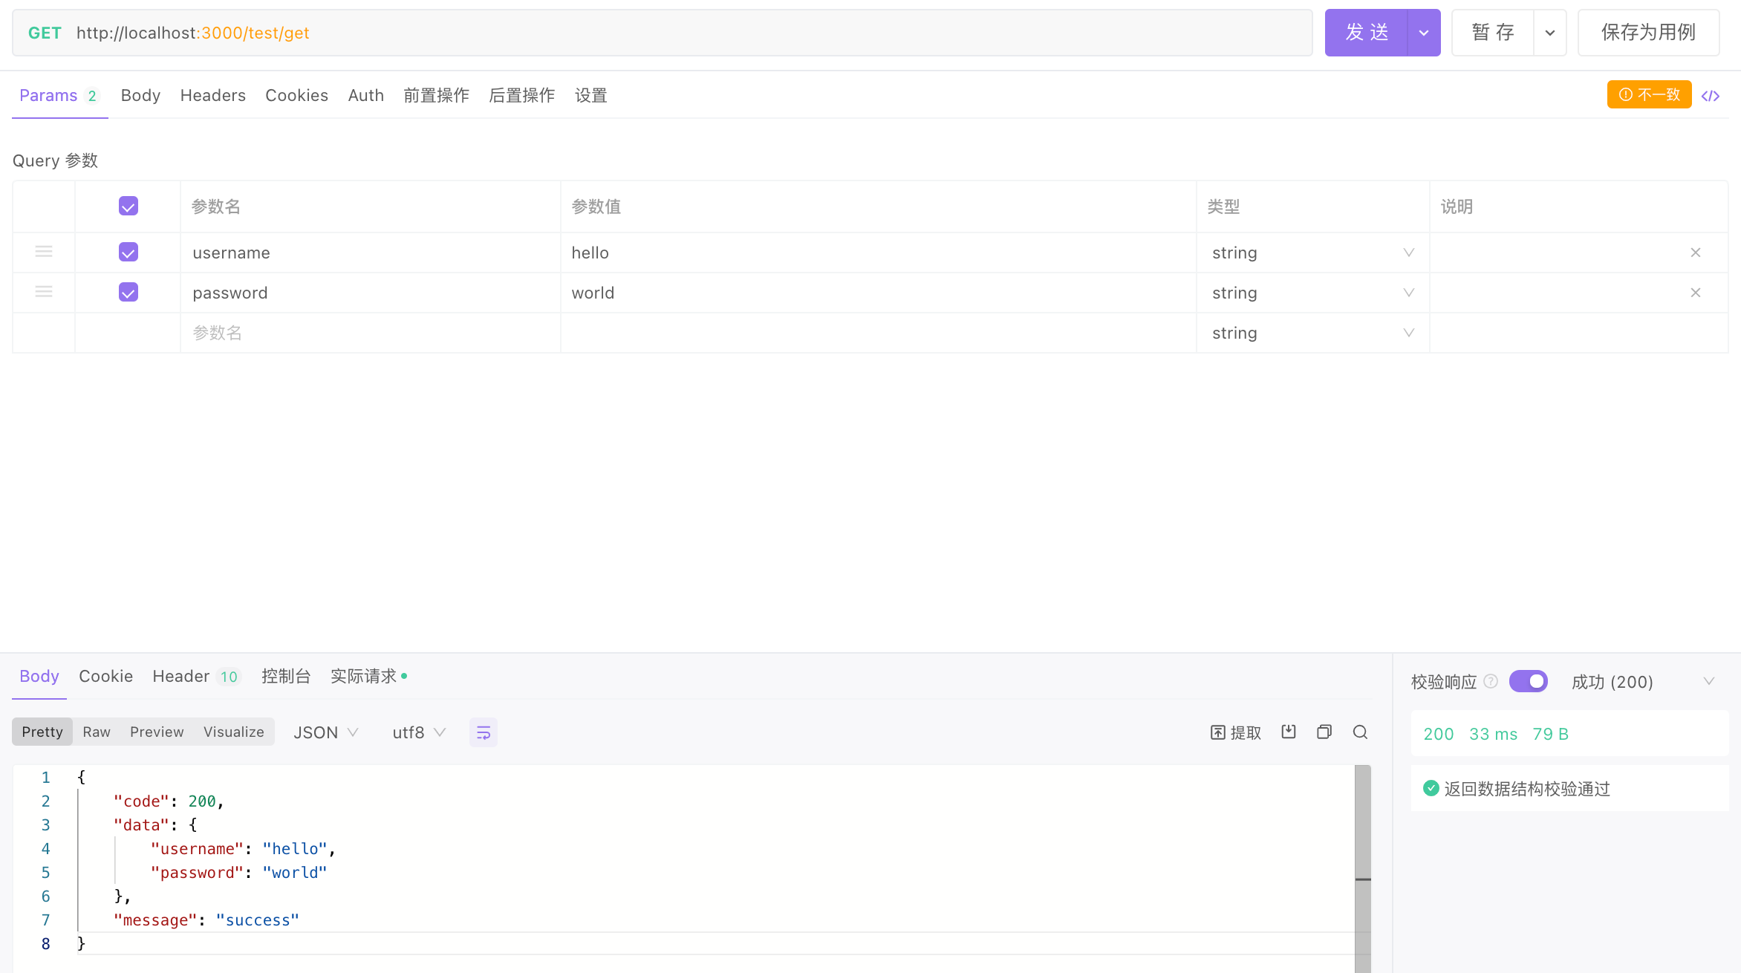
Task: Select Raw view mode
Action: tap(97, 732)
